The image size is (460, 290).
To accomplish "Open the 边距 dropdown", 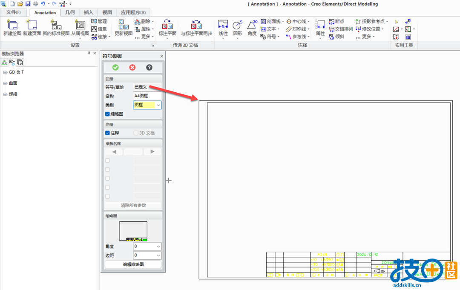I will click(x=158, y=256).
